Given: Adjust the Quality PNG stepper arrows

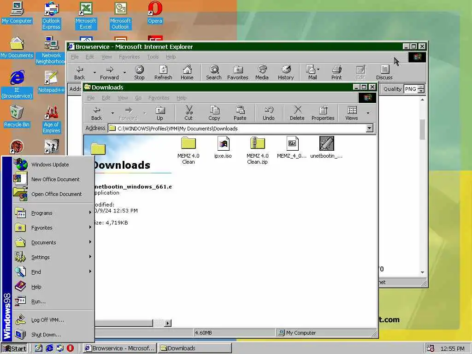Looking at the screenshot, I should click(x=421, y=89).
